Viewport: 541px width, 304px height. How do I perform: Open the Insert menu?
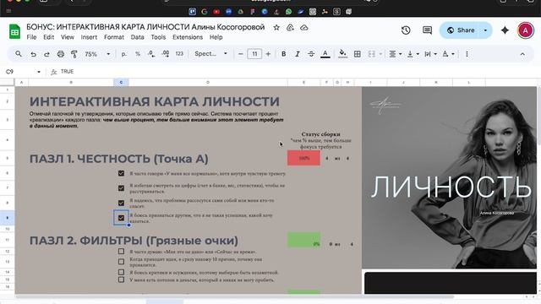click(89, 37)
